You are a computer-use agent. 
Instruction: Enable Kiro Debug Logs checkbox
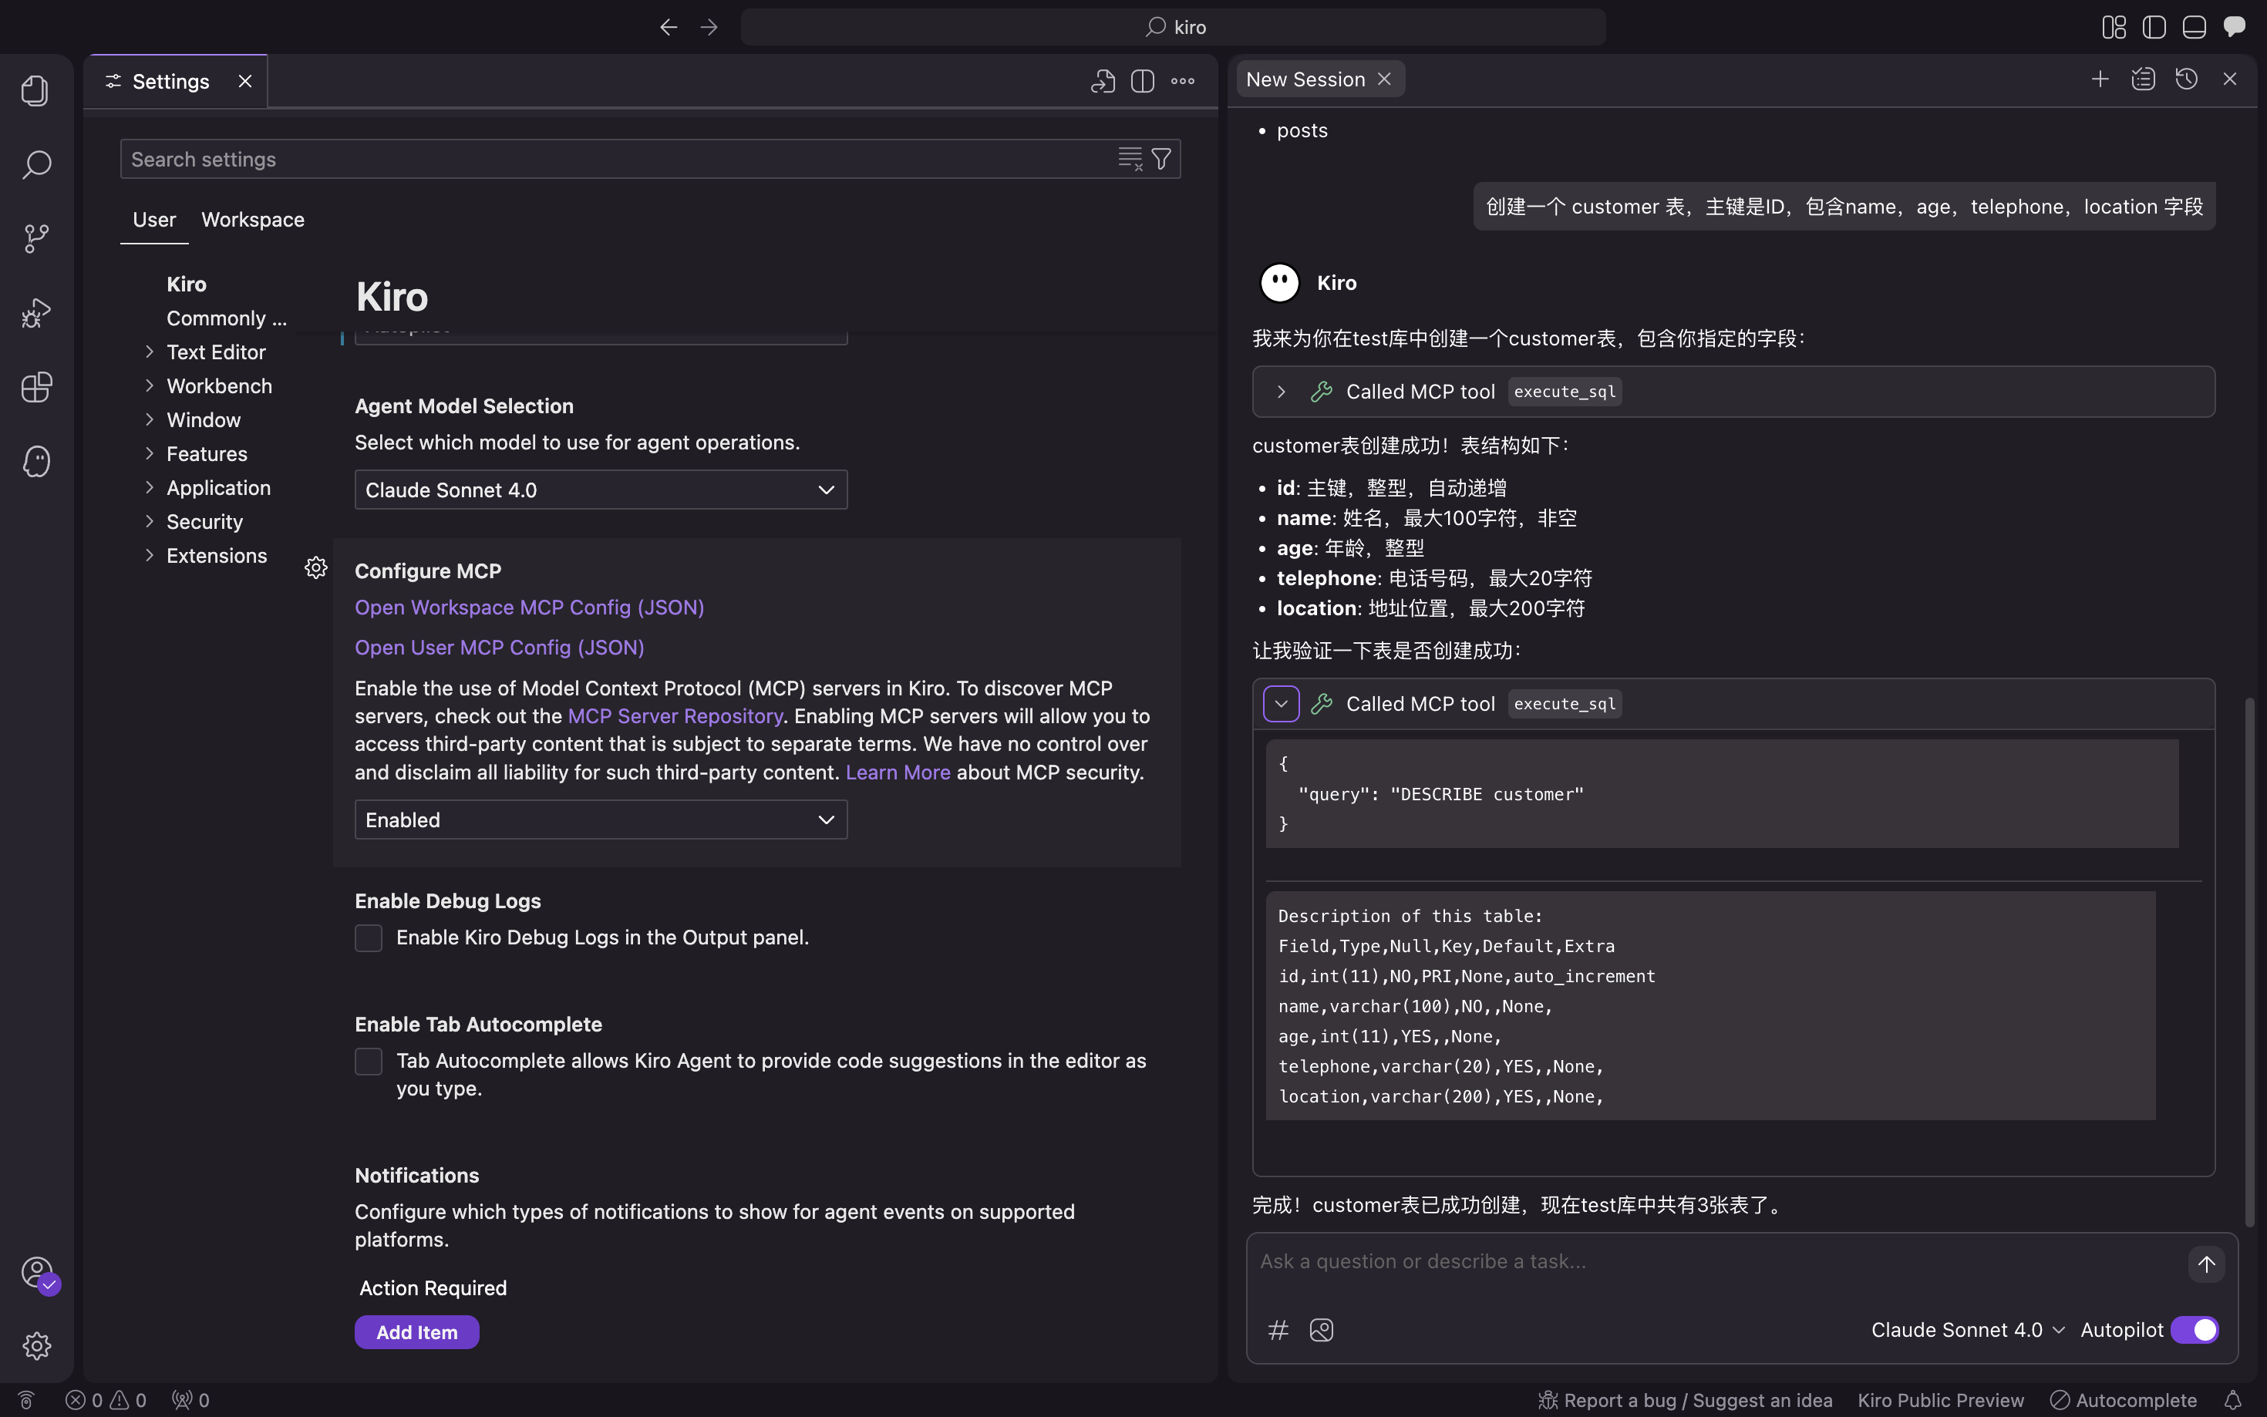pos(369,938)
